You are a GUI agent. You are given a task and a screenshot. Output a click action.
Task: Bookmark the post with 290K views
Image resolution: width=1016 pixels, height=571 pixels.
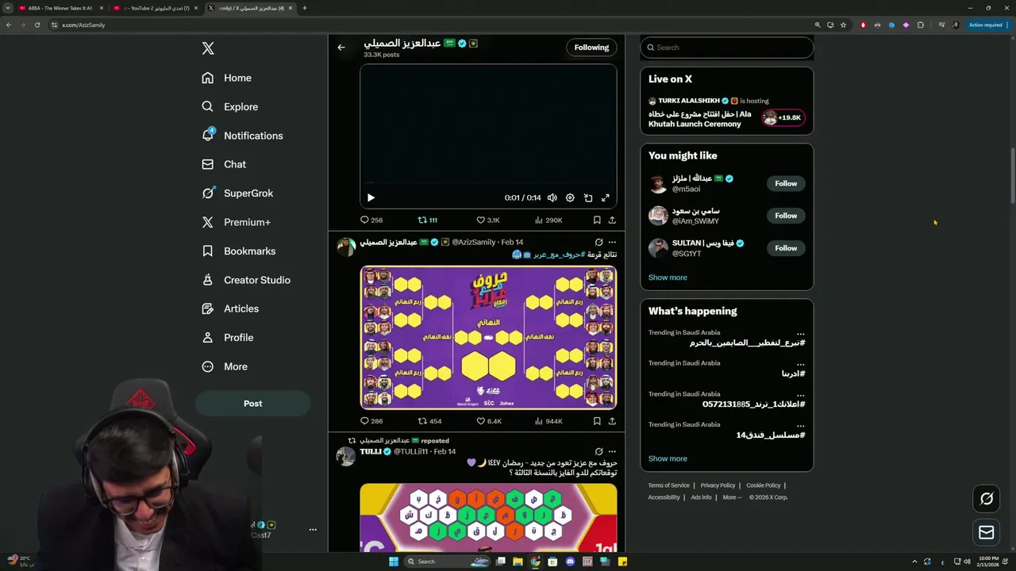click(597, 220)
